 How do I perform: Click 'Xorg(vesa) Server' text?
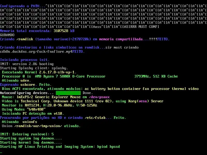(x=146, y=101)
